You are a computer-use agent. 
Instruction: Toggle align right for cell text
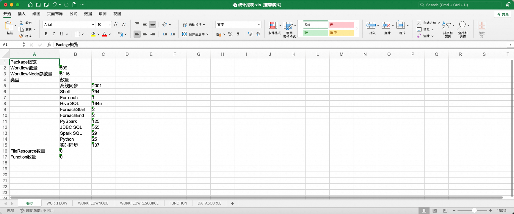[153, 34]
